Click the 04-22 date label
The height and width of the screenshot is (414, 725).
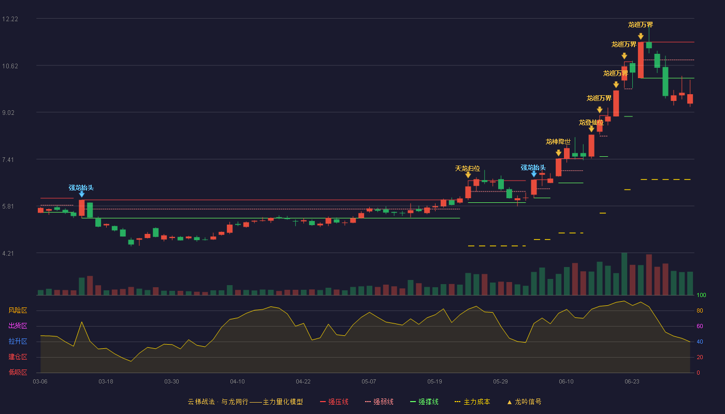click(x=303, y=381)
